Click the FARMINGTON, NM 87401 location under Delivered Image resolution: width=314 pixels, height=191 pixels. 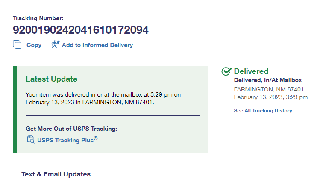[x=269, y=89]
